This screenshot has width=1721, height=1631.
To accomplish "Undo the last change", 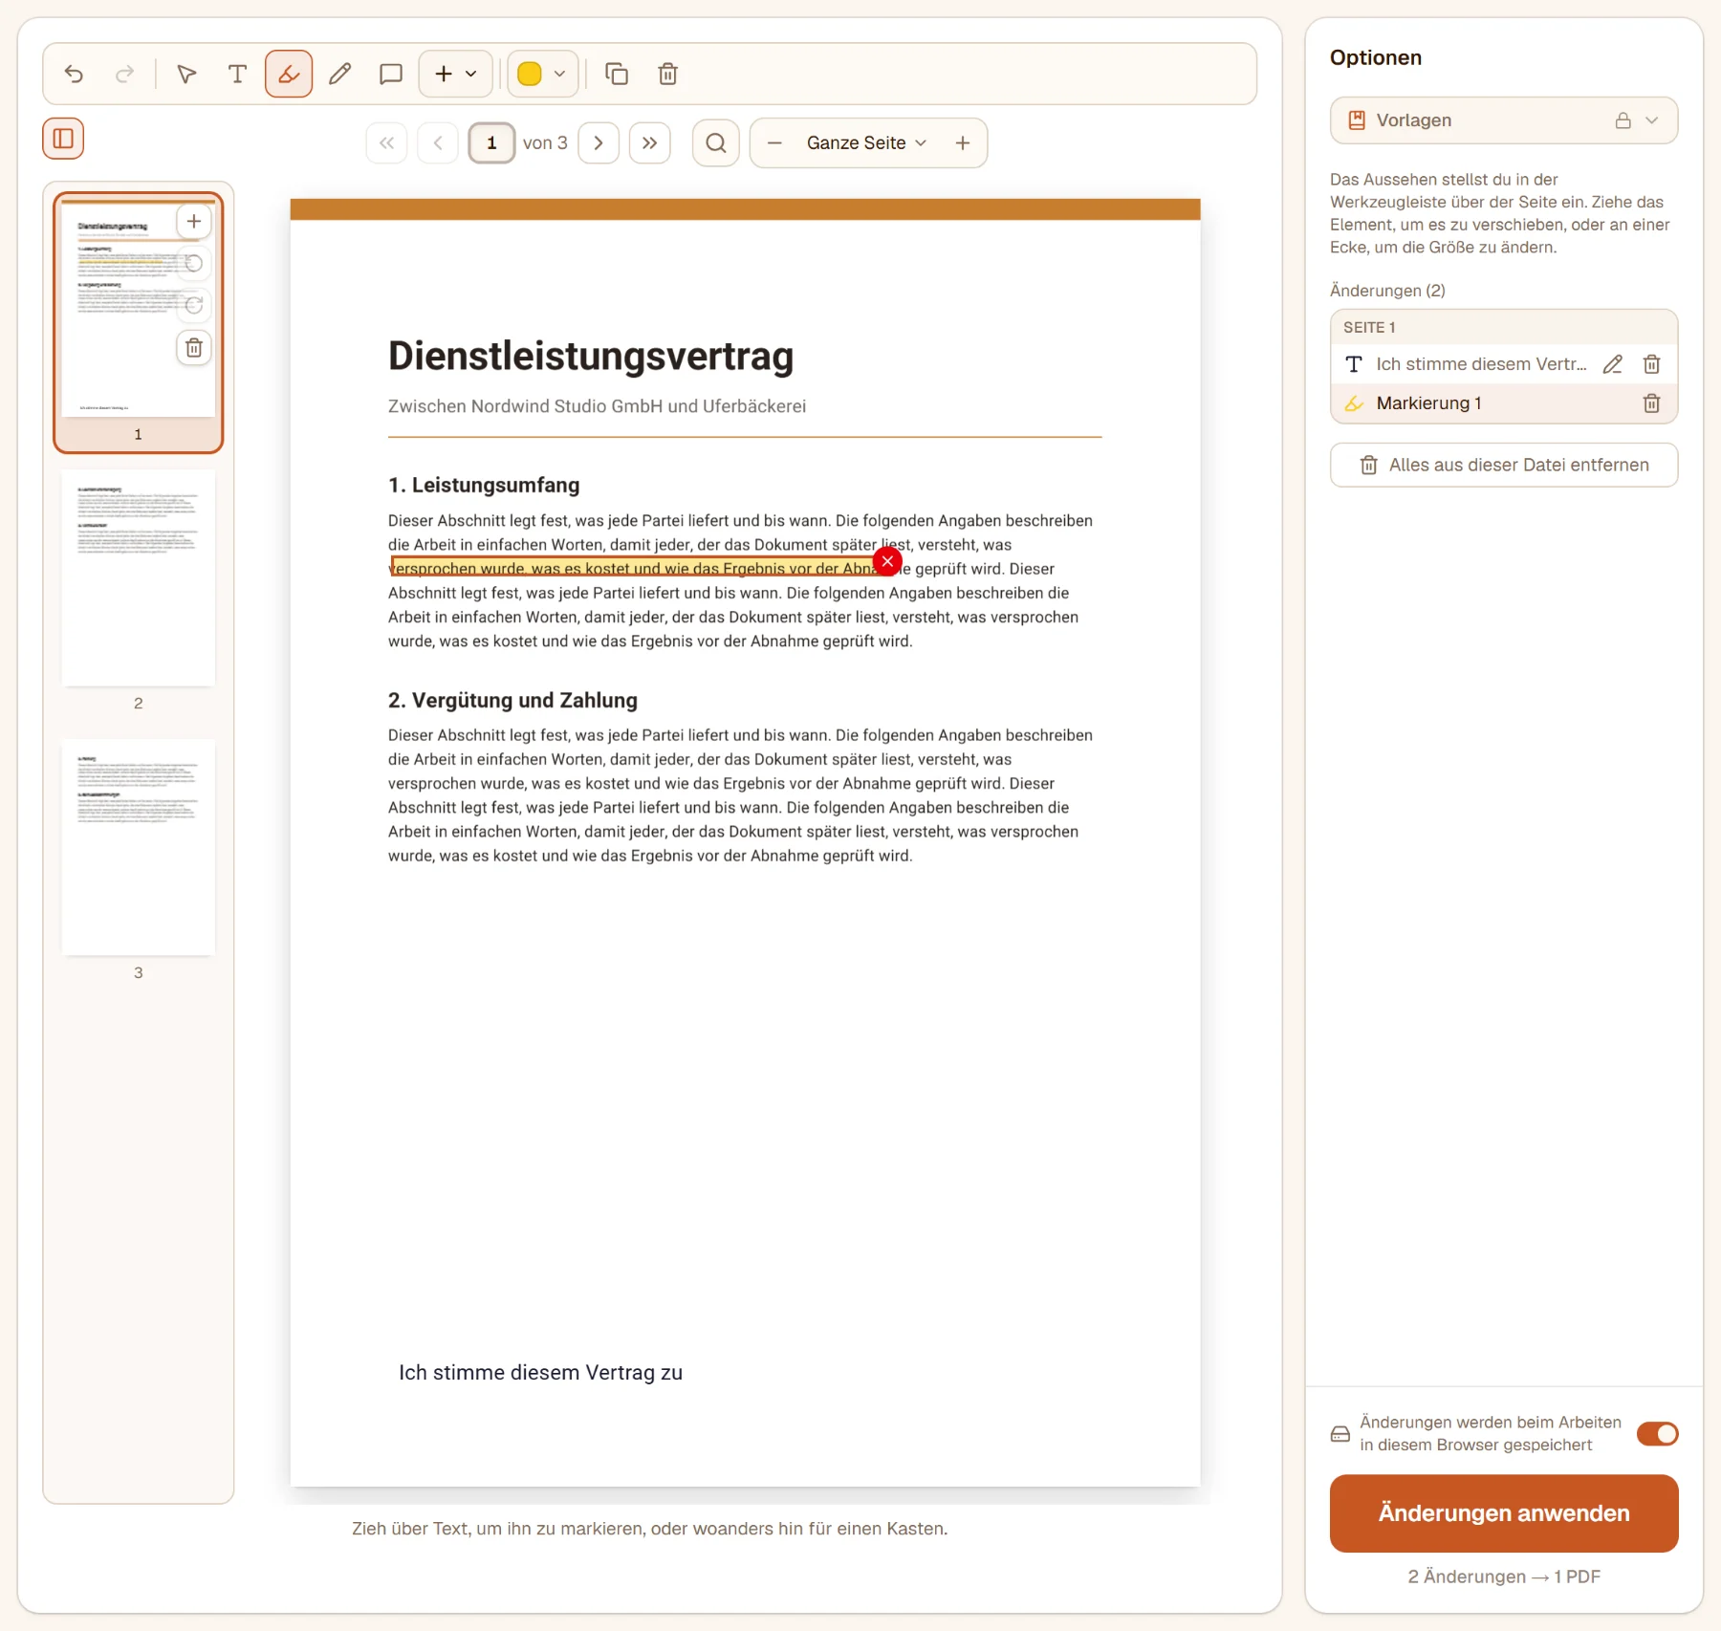I will pos(74,74).
